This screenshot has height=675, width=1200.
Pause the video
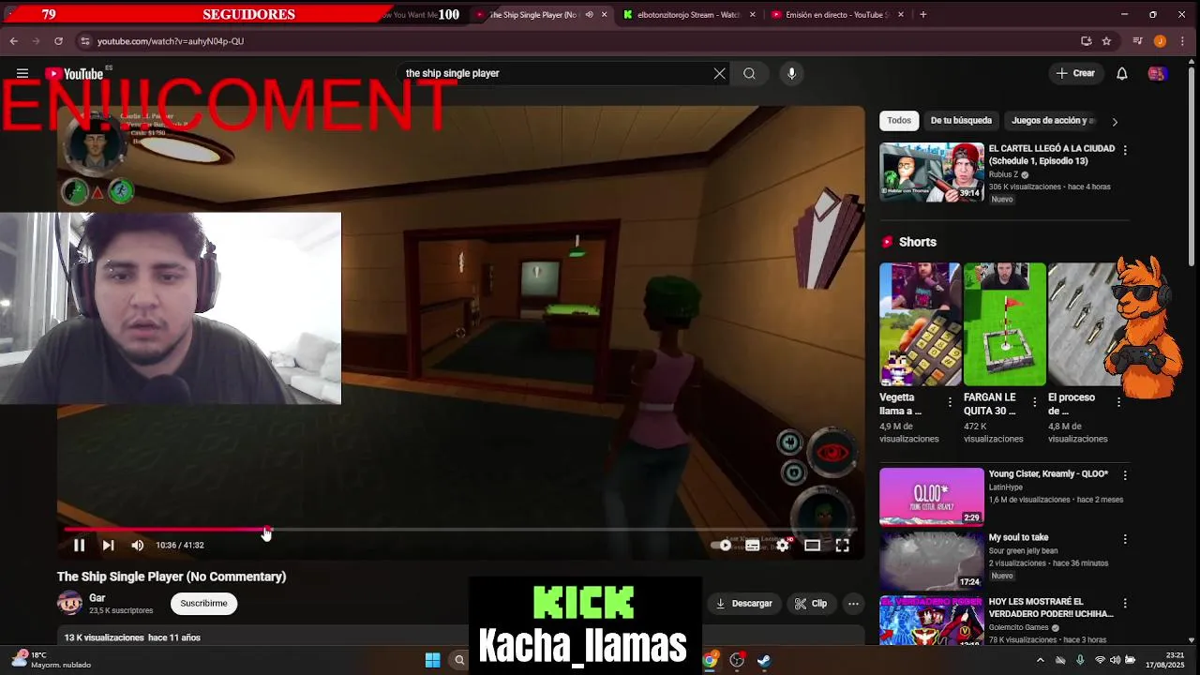[x=79, y=545]
